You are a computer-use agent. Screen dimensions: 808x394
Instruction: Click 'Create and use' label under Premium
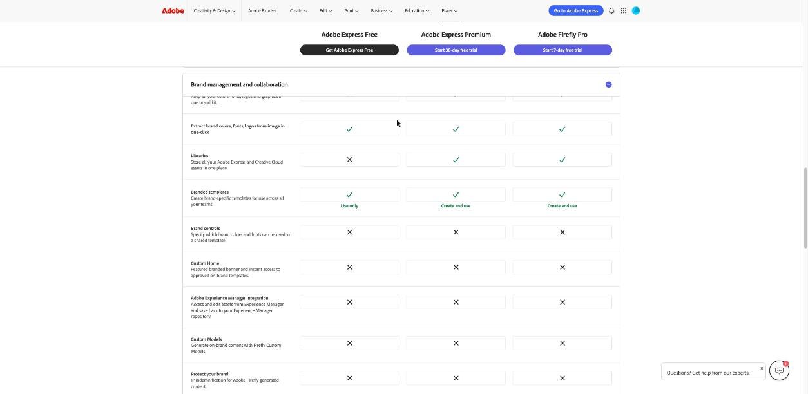click(x=456, y=206)
